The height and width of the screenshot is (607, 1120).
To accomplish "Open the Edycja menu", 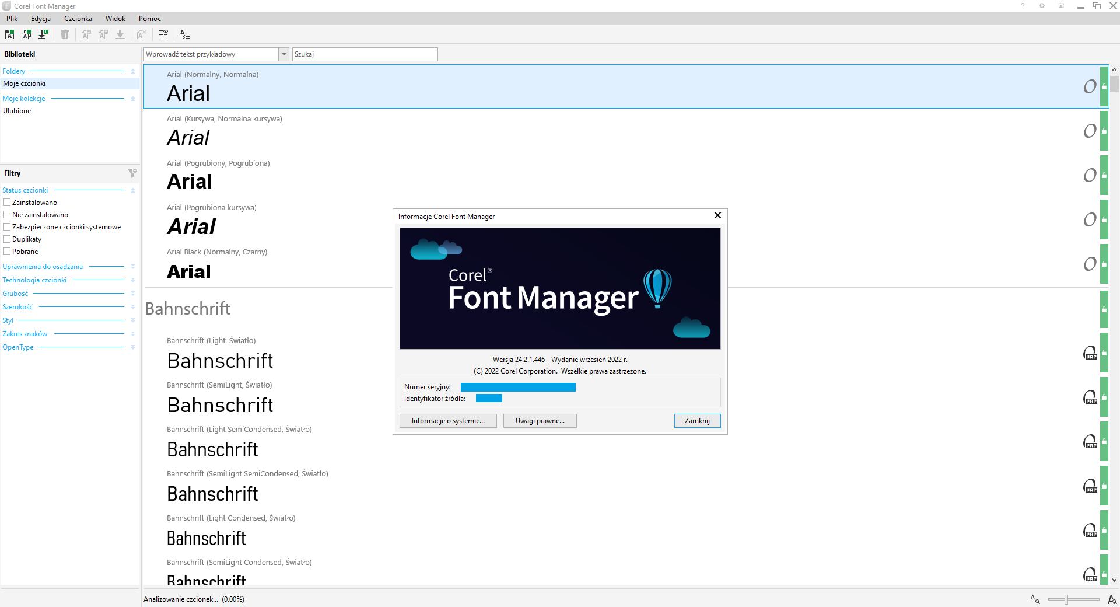I will (x=41, y=19).
